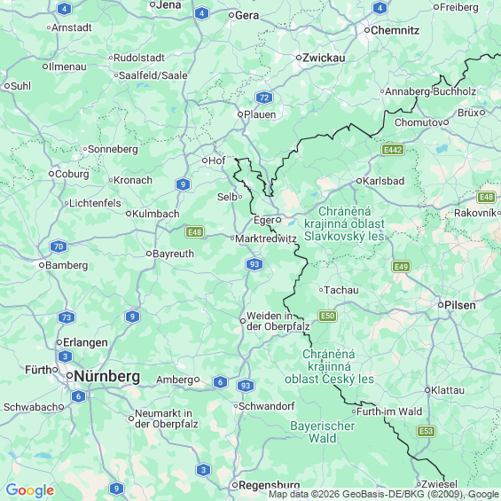Click the route 73 highway shield
The height and width of the screenshot is (501, 501).
(67, 317)
